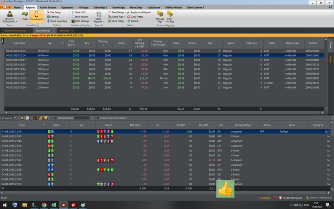Viewport: 334px width, 209px height.
Task: Open Hand Importing options
Action: (x=57, y=21)
